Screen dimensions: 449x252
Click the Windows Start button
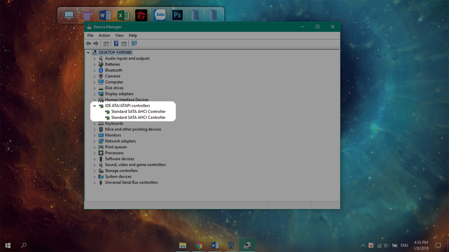[8, 245]
